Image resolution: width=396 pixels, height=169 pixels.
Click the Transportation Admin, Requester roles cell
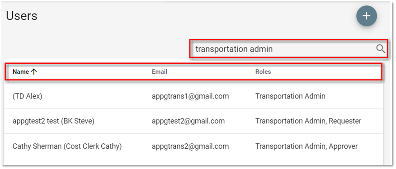(x=308, y=121)
